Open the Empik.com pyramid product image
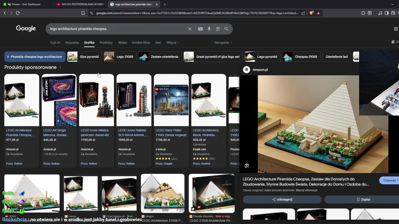 (x=209, y=100)
